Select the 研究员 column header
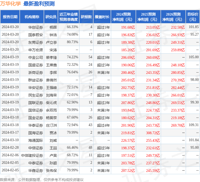200x182 pixels. click(51, 17)
